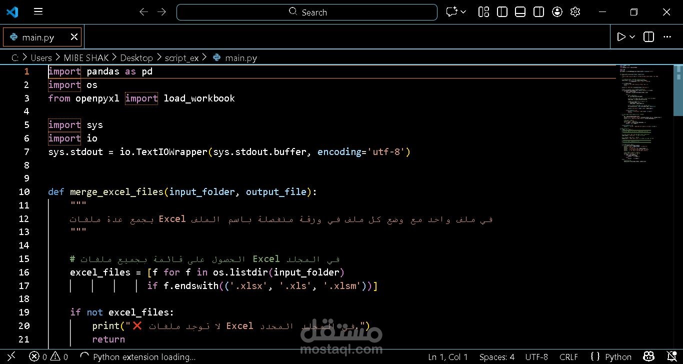Change indentation via Spaces: 4 button
Image resolution: width=683 pixels, height=364 pixels.
tap(496, 357)
